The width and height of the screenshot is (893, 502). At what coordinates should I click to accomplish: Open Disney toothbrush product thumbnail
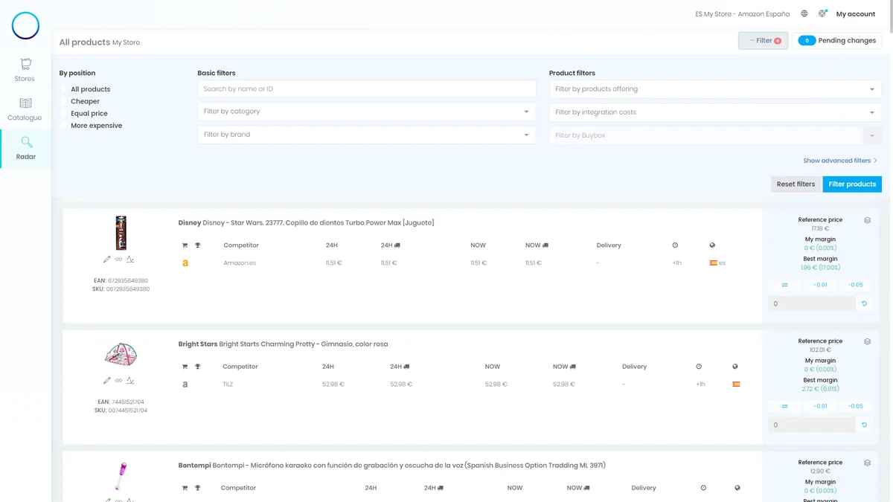(x=121, y=233)
